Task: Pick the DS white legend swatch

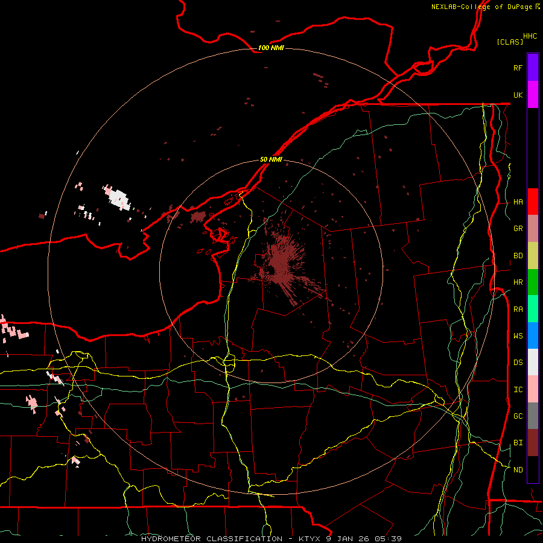Action: point(533,362)
